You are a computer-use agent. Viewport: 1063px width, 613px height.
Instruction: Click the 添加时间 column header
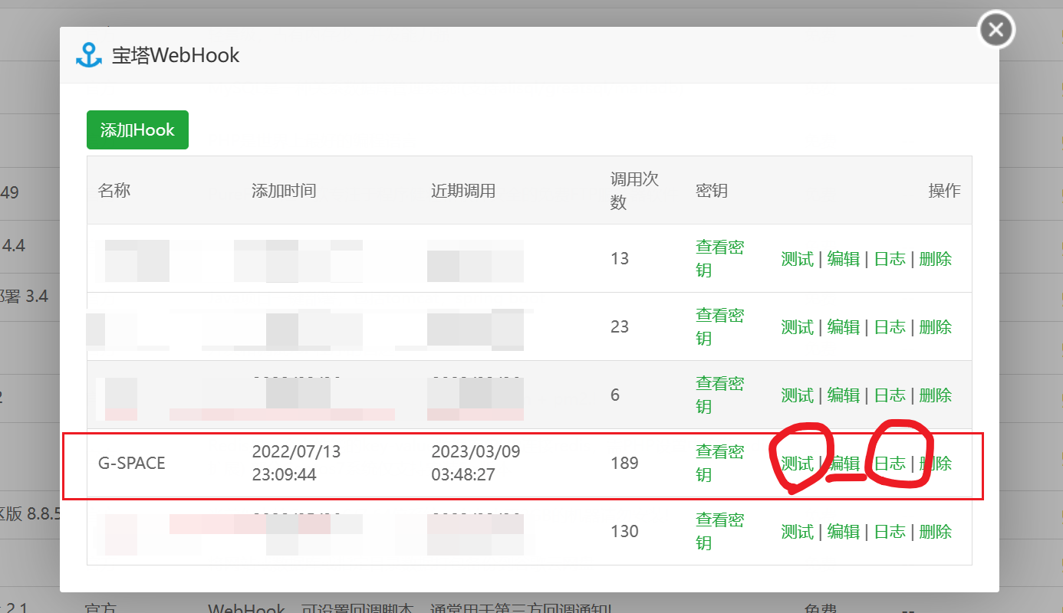(x=284, y=191)
